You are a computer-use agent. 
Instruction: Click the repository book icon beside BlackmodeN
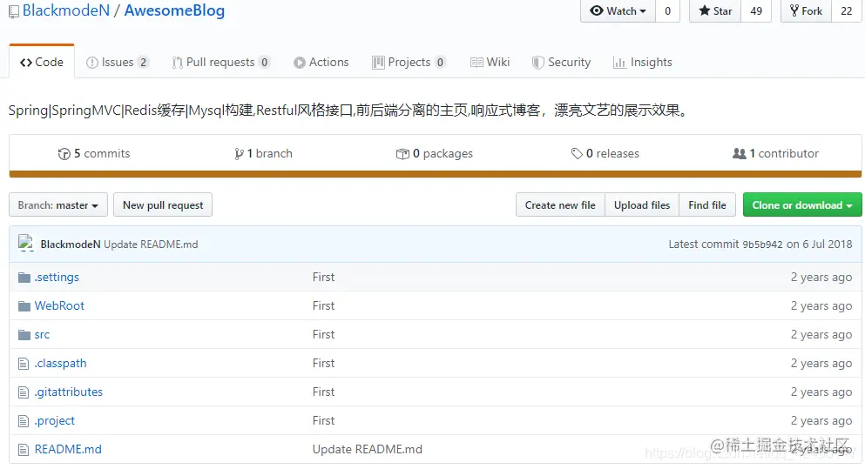[x=14, y=11]
